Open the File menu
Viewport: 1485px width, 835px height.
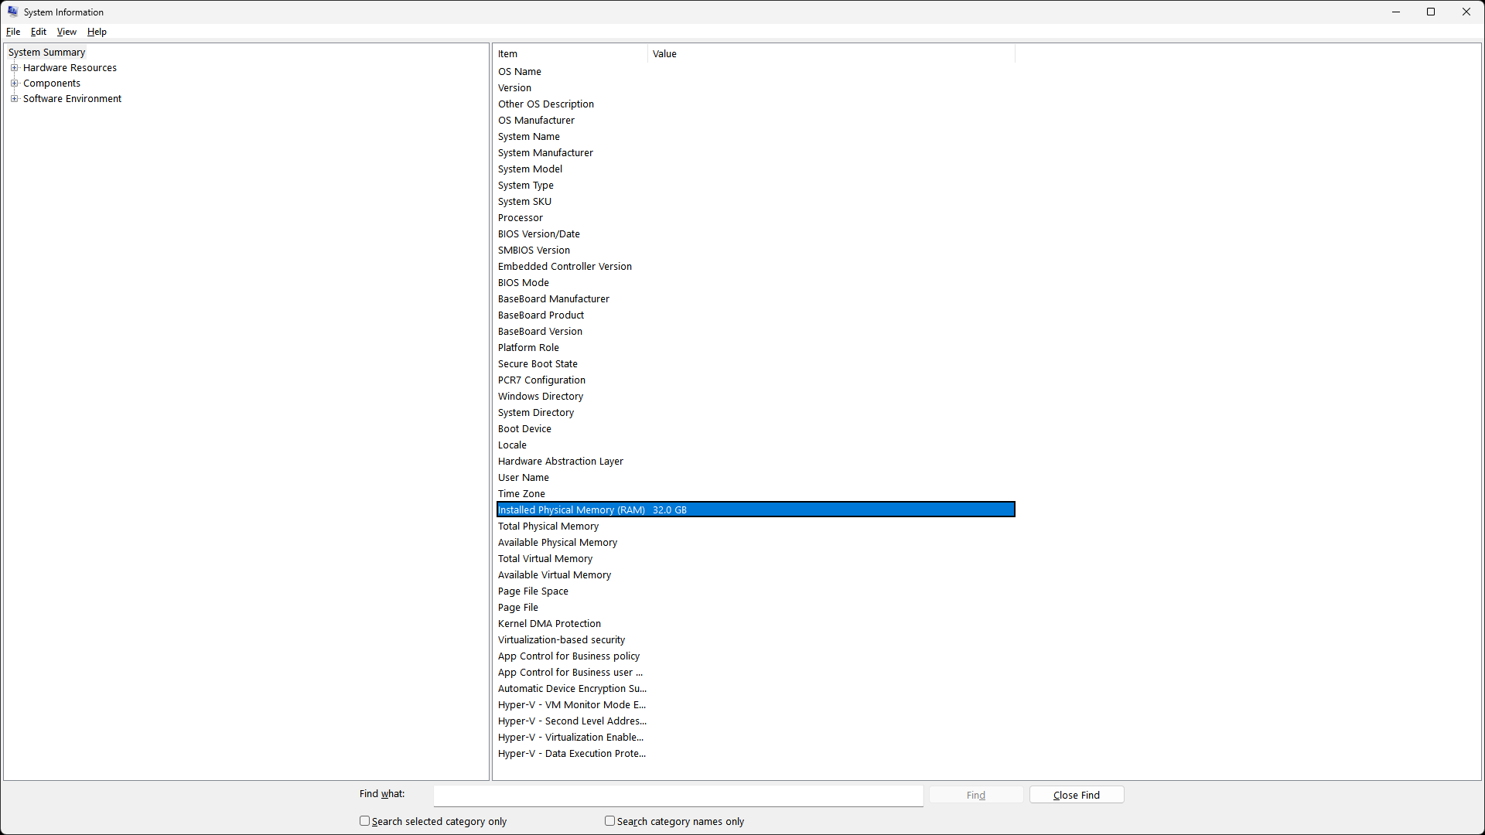[13, 32]
